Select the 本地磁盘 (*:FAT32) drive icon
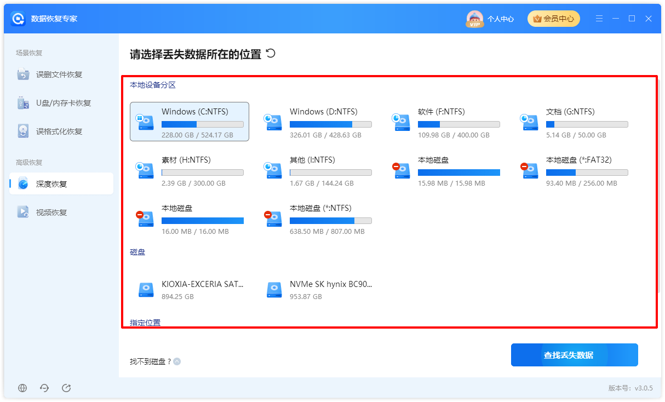The width and height of the screenshot is (665, 402). pos(530,170)
